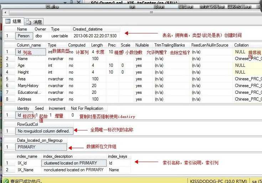Click the 'user table' type cell
Screen dimensions: 262x183
click(60, 36)
